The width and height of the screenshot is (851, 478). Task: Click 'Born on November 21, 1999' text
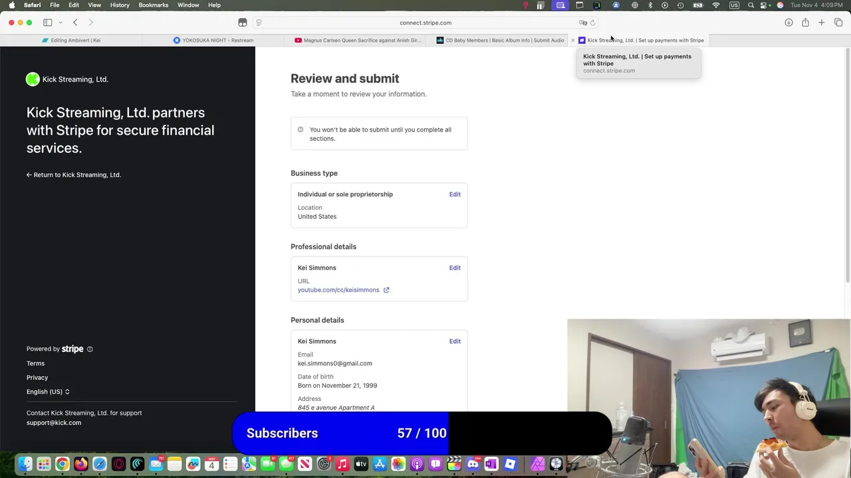tap(338, 386)
